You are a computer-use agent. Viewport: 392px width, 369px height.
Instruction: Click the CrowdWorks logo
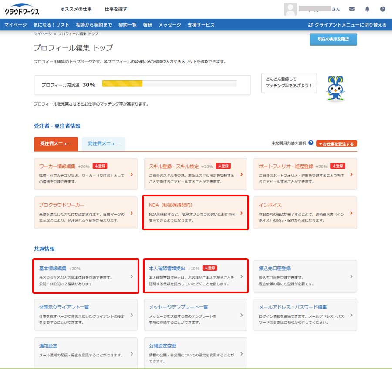click(x=22, y=9)
